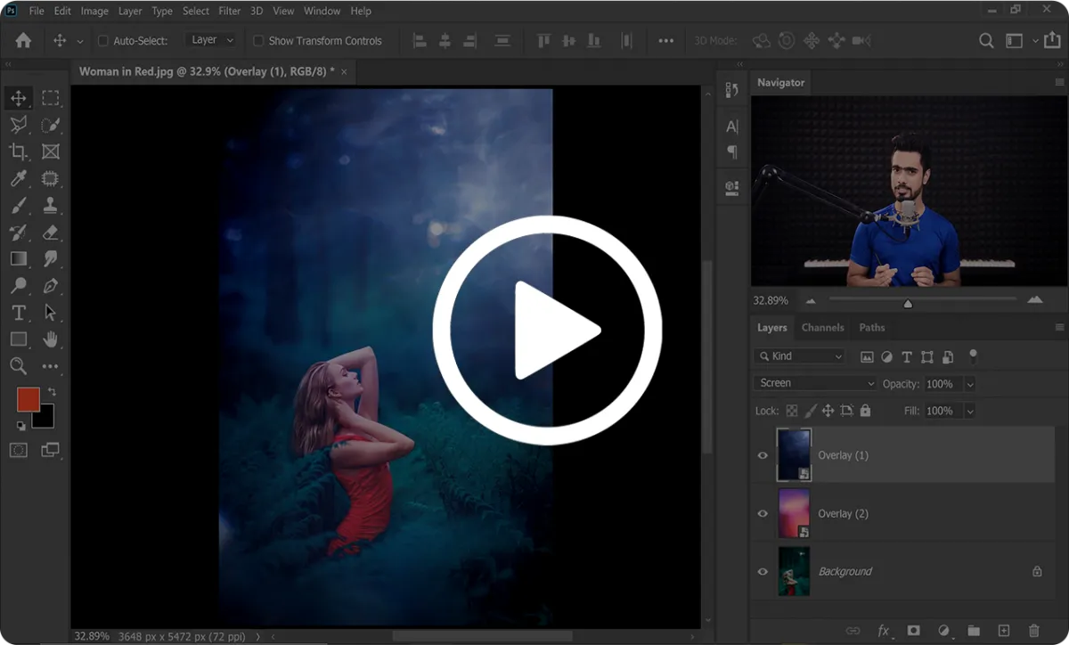Switch to the Channels tab

[822, 328]
